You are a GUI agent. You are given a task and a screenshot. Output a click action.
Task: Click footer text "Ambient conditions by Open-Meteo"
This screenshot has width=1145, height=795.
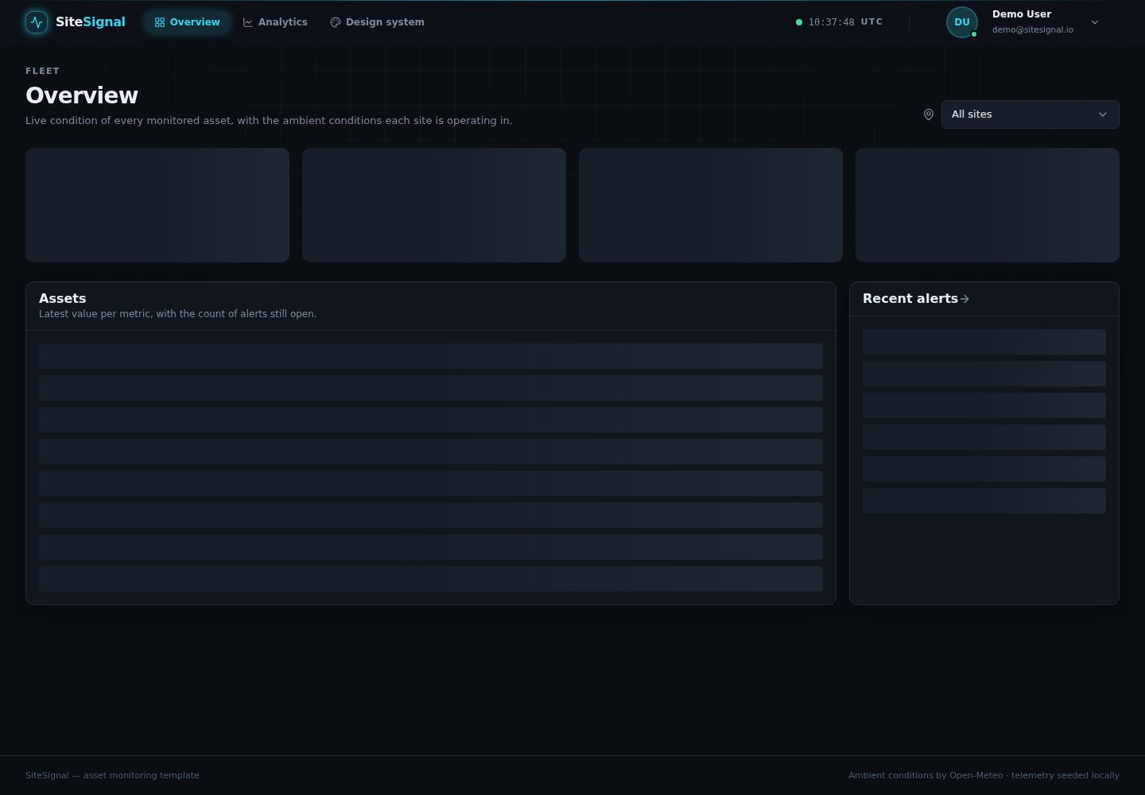point(926,775)
